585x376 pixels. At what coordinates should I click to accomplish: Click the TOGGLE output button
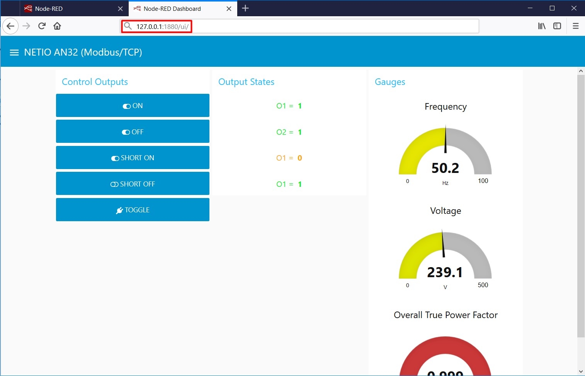(133, 210)
